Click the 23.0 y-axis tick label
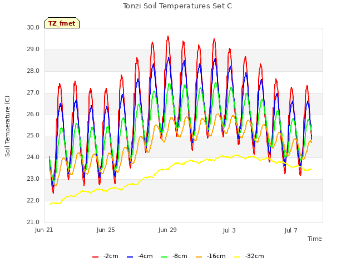 (33, 179)
